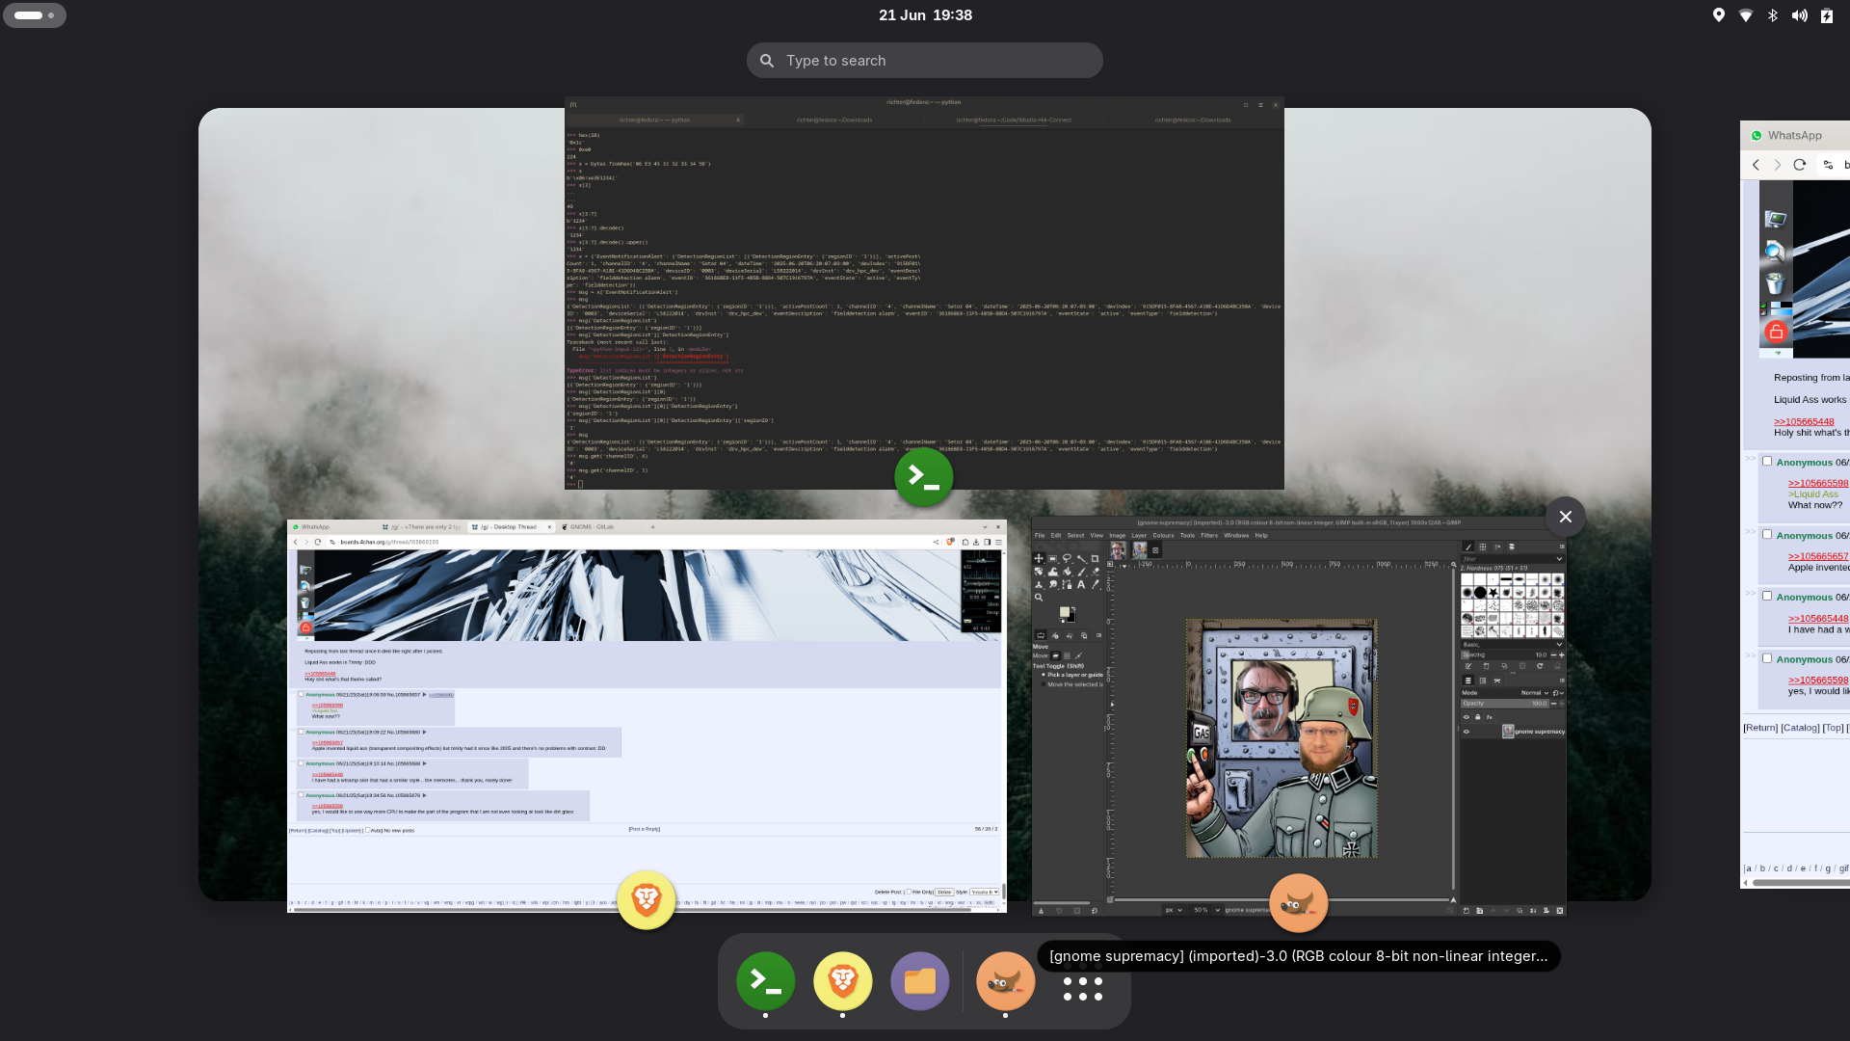Click the Delete button in 4chan page
This screenshot has height=1041, width=1850.
[x=944, y=892]
